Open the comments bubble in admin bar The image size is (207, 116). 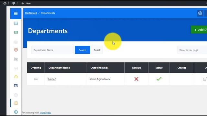(15, 3)
